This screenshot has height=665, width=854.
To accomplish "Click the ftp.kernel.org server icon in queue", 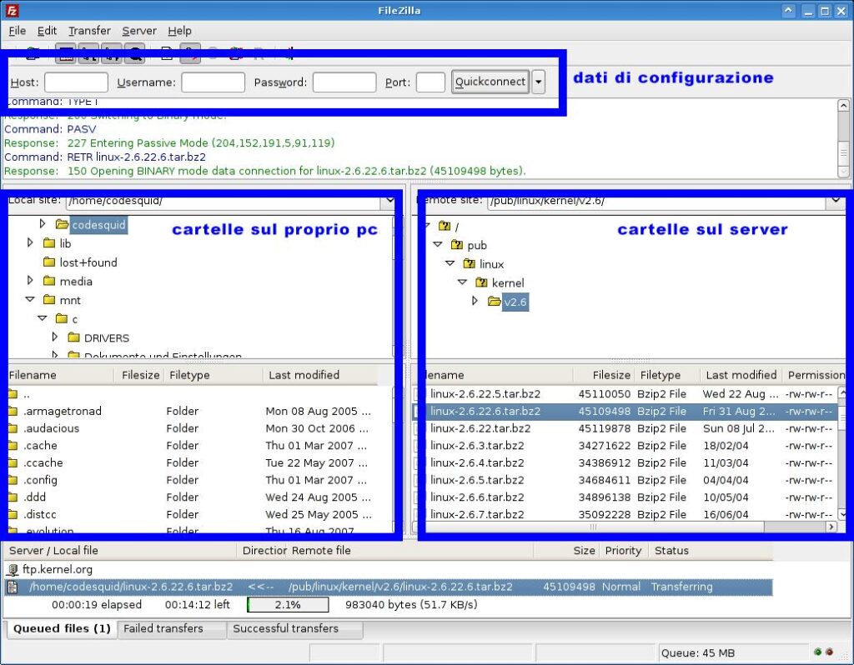I will click(13, 570).
